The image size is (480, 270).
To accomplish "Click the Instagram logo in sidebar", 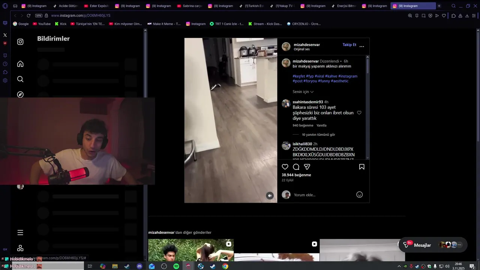I will [20, 42].
